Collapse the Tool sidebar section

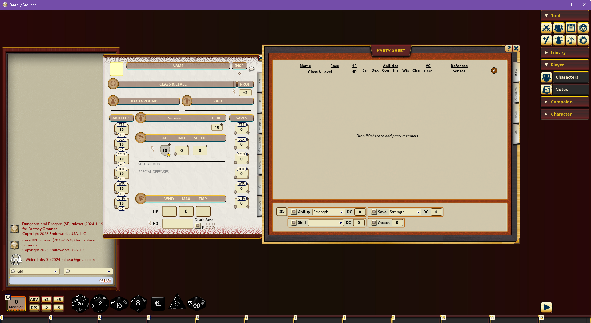pos(565,16)
